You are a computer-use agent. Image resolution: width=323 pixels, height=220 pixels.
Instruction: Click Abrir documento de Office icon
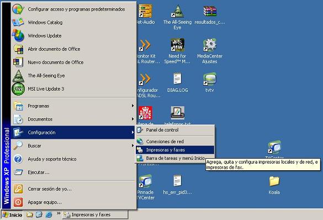pyautogui.click(x=18, y=49)
